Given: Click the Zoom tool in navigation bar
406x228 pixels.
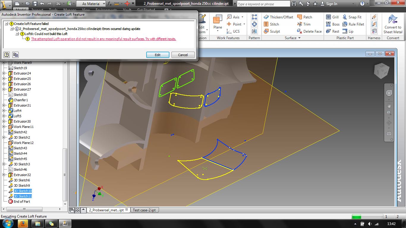Looking at the screenshot, I should tap(389, 113).
